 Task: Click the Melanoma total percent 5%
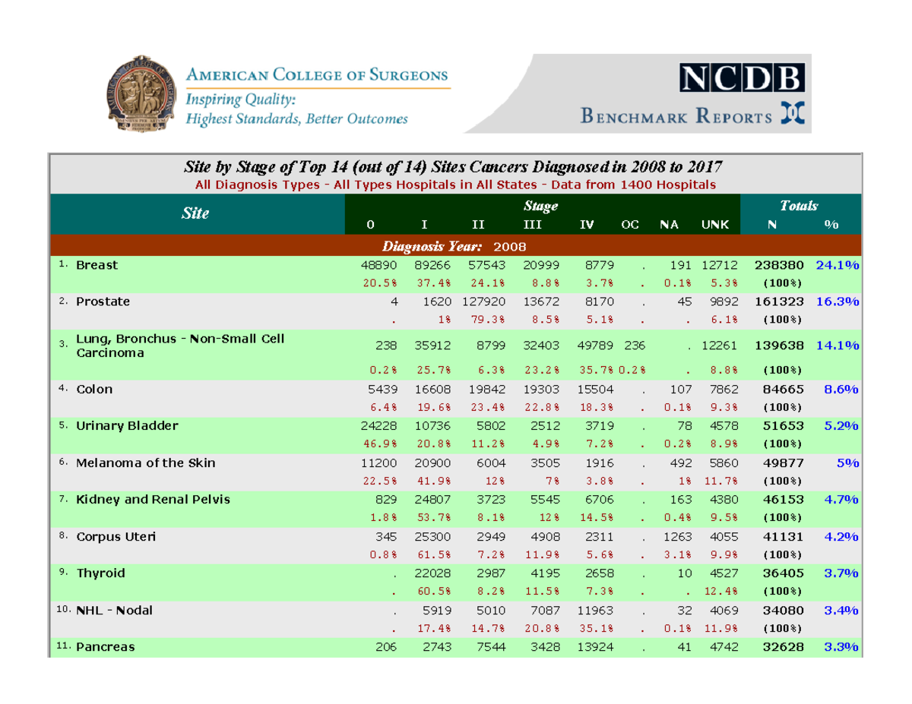pos(849,462)
